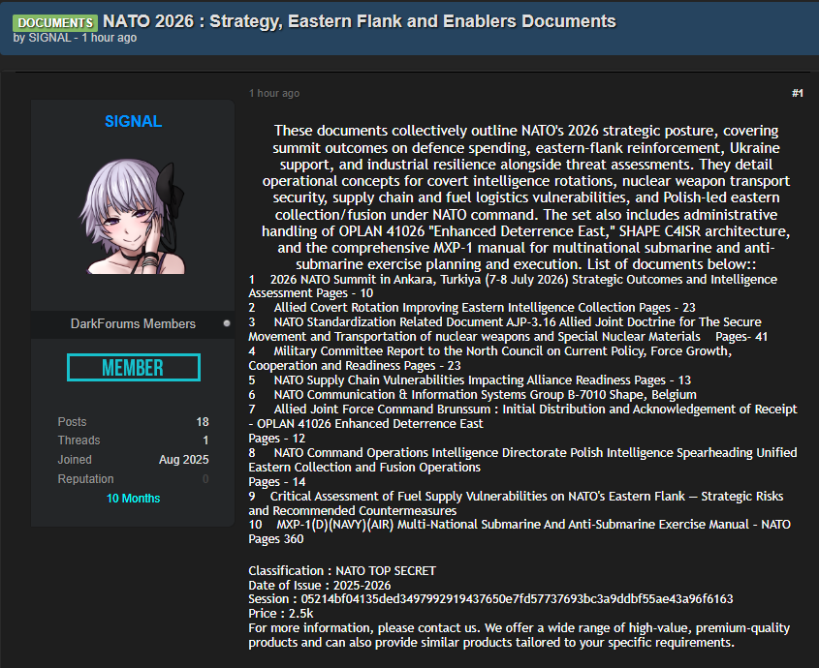
Task: Select document 5 Supply Chain Vulnerabilities line
Action: click(x=470, y=380)
